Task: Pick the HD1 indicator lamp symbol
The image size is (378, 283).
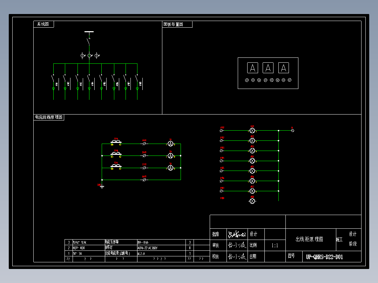Action: point(252,131)
